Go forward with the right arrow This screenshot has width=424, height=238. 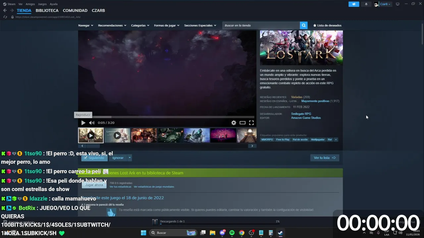pyautogui.click(x=12, y=11)
